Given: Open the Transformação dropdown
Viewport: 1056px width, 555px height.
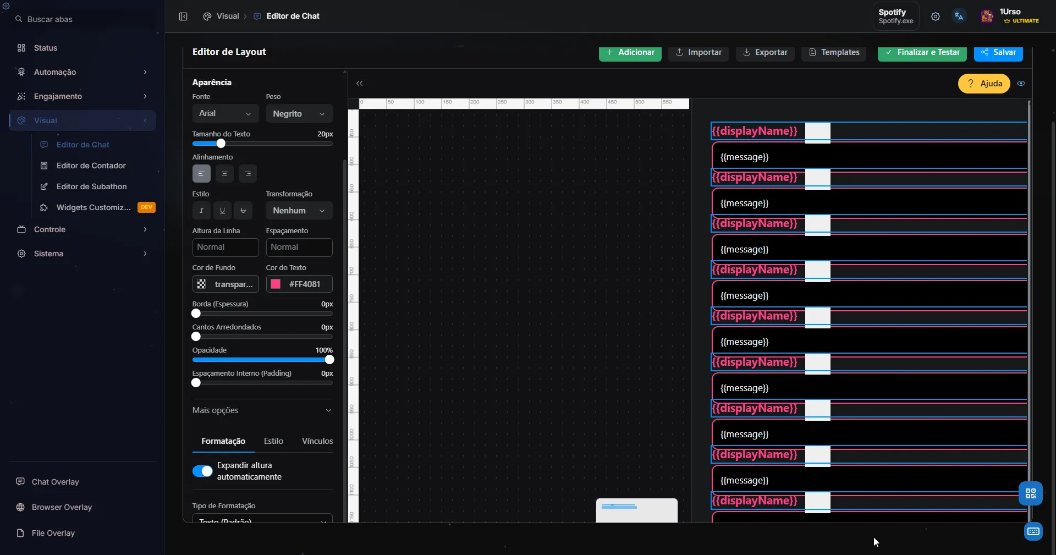Looking at the screenshot, I should [x=298, y=211].
